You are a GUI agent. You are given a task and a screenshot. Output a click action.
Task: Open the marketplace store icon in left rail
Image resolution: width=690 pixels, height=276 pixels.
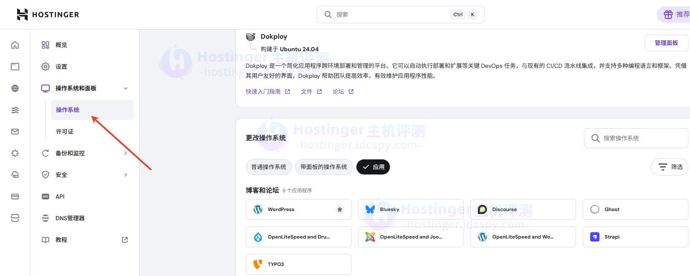point(15,218)
